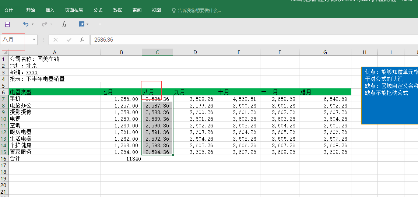
Task: Select column D header
Action: pos(195,52)
